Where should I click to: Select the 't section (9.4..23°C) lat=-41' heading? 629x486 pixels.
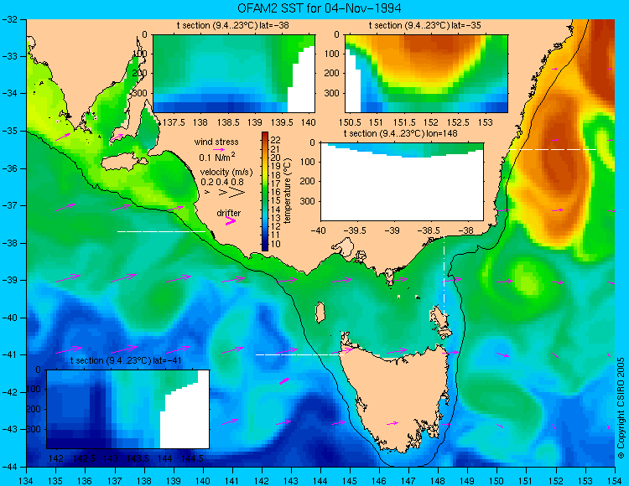click(126, 360)
